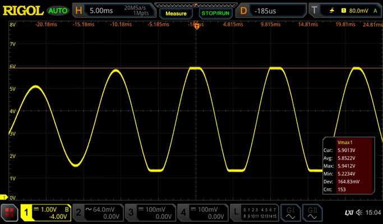The width and height of the screenshot is (383, 224).
Task: Open the red grid function menu icon
Action: pyautogui.click(x=10, y=213)
